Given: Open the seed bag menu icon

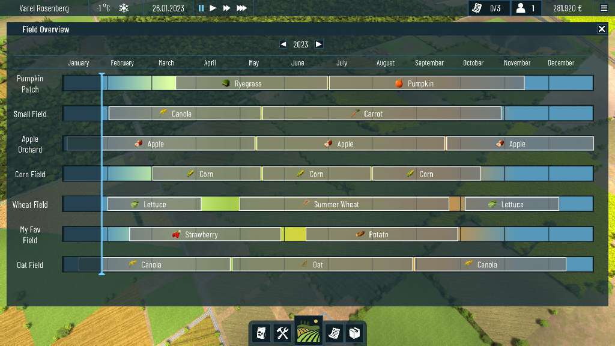Looking at the screenshot, I should [261, 333].
